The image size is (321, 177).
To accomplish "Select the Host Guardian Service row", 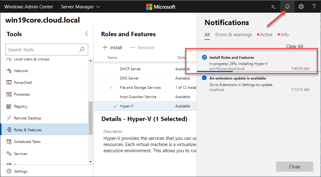I will pyautogui.click(x=145, y=97).
